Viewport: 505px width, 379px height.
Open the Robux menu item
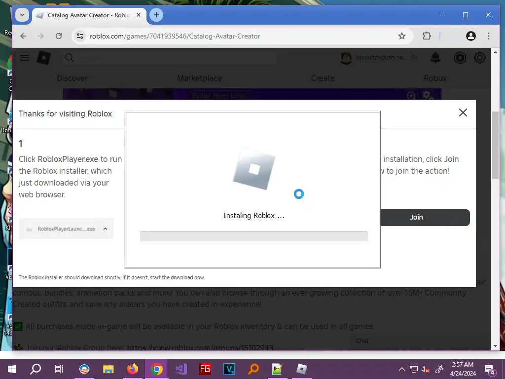pyautogui.click(x=435, y=78)
